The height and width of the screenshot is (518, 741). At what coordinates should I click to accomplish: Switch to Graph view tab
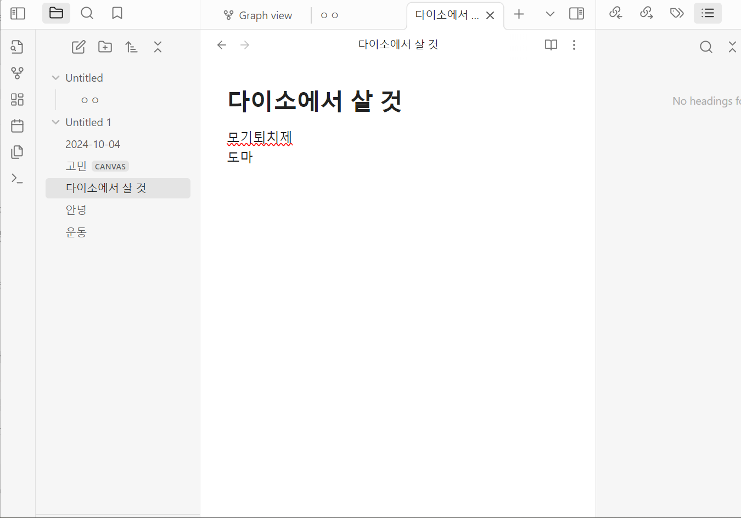click(257, 15)
